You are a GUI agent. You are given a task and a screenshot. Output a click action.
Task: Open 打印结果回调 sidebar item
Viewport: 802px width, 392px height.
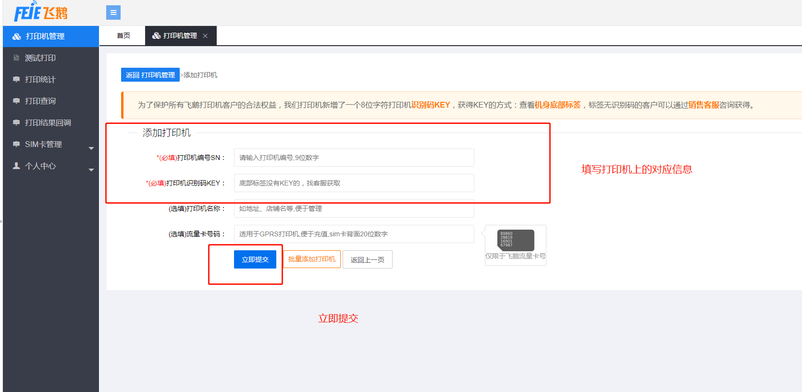click(x=48, y=123)
